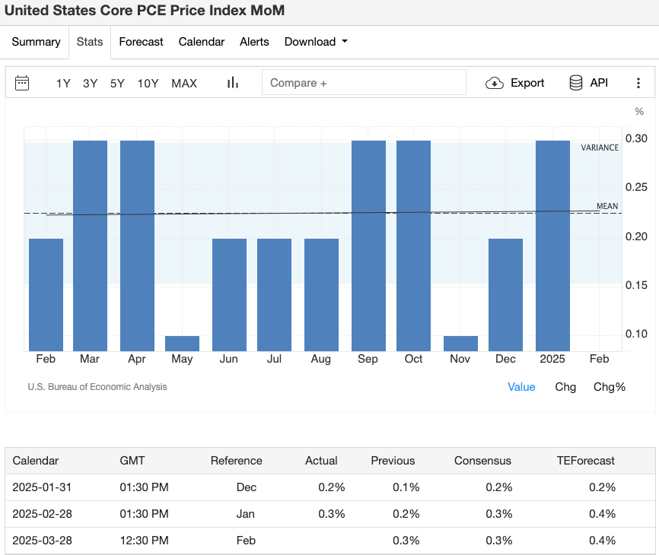Open the vertical ellipsis chart options menu
This screenshot has height=555, width=659.
click(638, 82)
